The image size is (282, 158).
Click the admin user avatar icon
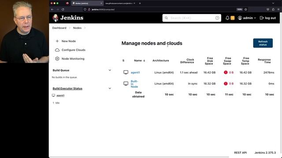pyautogui.click(x=240, y=18)
